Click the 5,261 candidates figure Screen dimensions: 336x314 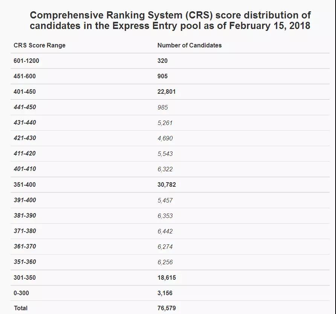pyautogui.click(x=165, y=123)
